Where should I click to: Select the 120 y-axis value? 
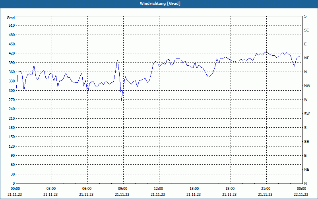(x=12, y=146)
